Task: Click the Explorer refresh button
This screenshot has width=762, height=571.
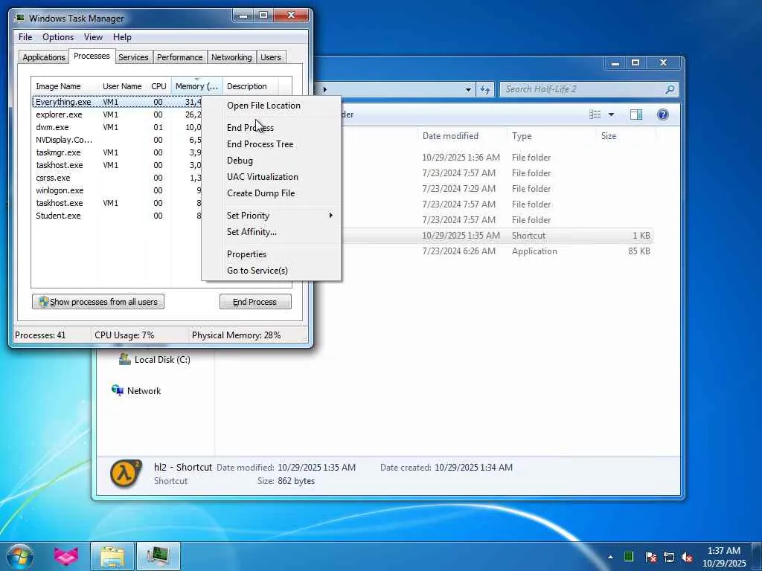Action: point(484,89)
